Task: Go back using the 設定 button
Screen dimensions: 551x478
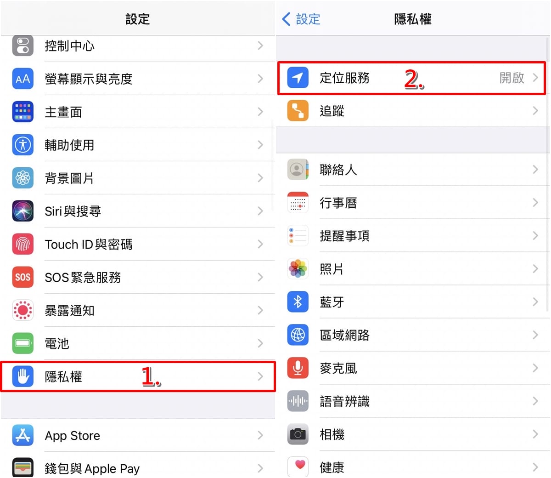Action: point(301,19)
